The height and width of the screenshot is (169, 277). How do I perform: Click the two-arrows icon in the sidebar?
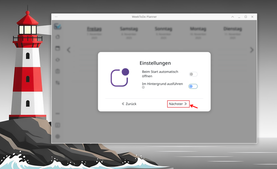click(x=58, y=83)
